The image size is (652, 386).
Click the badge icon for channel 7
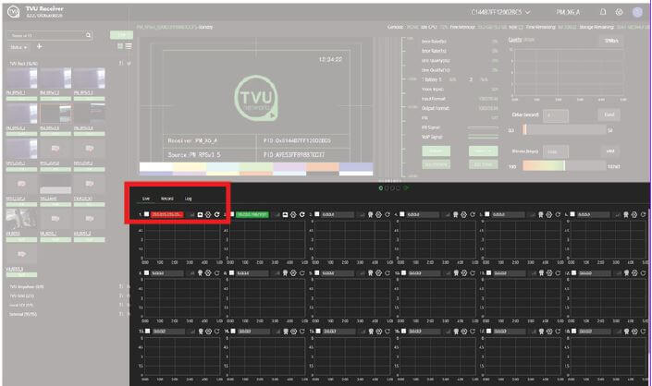200,273
